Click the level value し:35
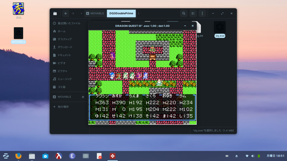Screen dimensions: 287x161 [186, 116]
